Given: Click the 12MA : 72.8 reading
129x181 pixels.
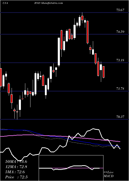Looking at the screenshot, I should pos(16,167).
